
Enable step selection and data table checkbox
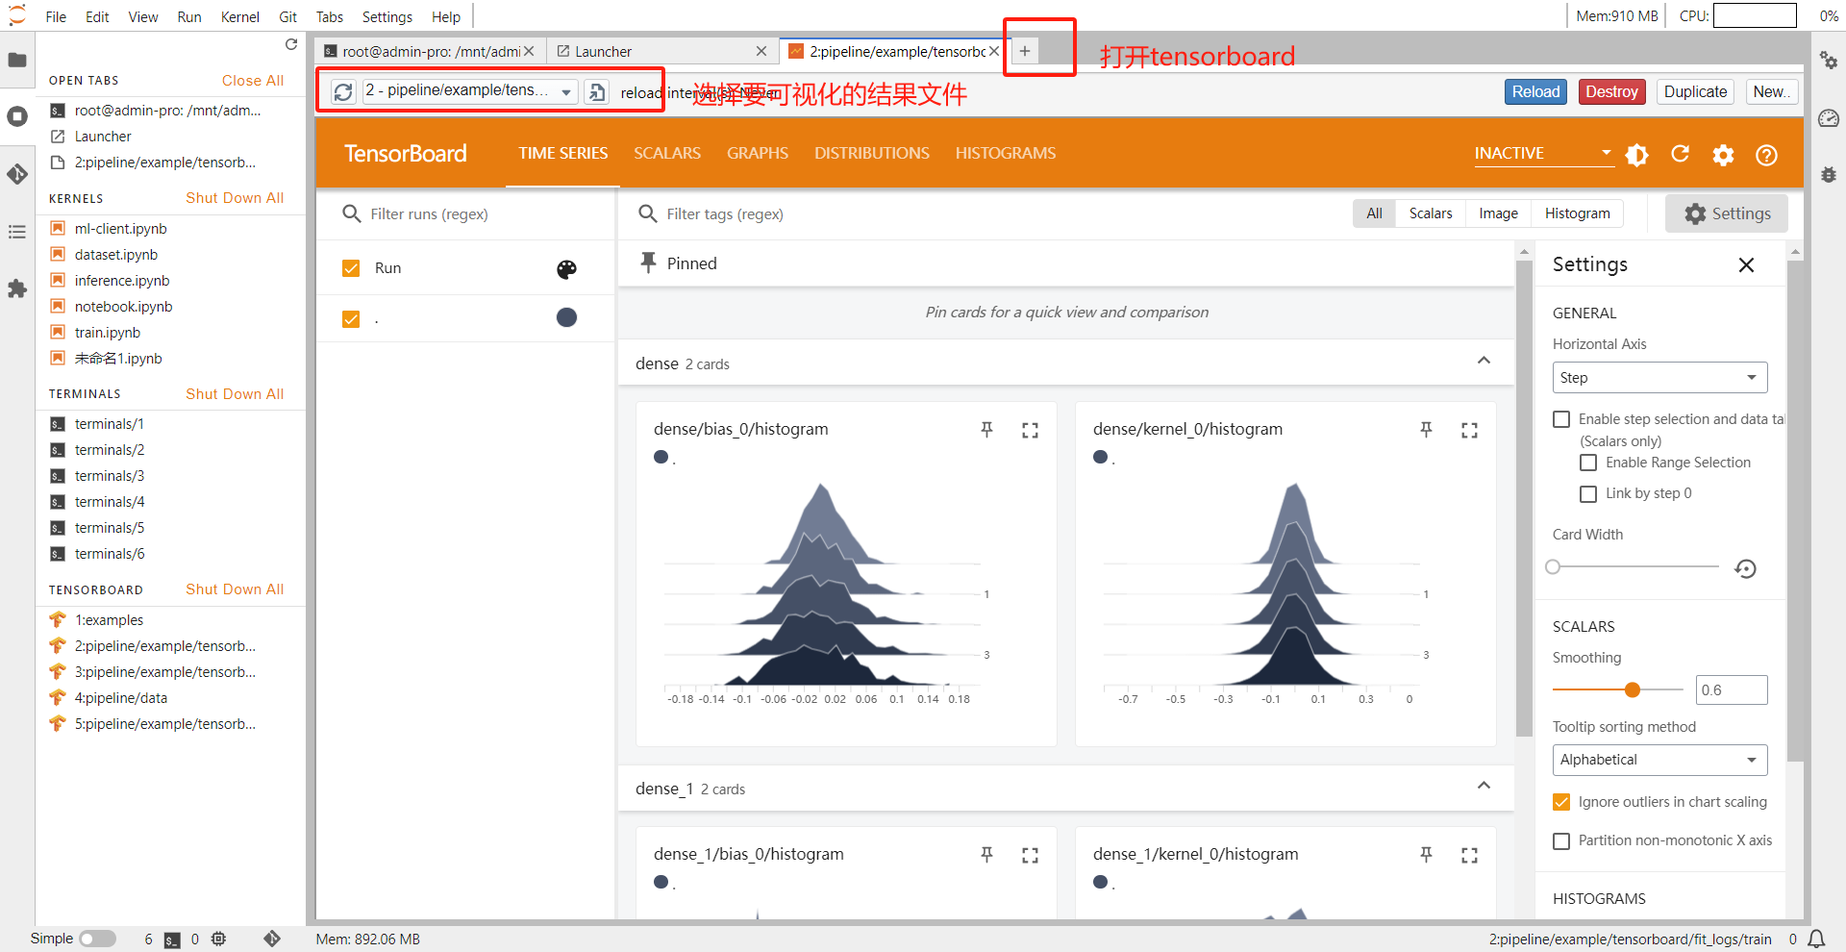click(1561, 419)
